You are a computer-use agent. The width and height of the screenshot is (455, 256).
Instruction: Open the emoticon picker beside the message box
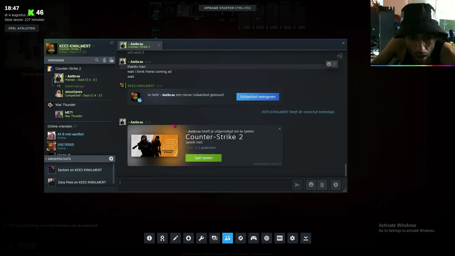pyautogui.click(x=311, y=185)
